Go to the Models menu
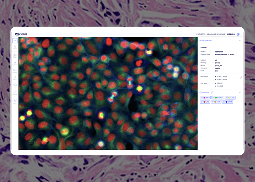 click(x=231, y=34)
